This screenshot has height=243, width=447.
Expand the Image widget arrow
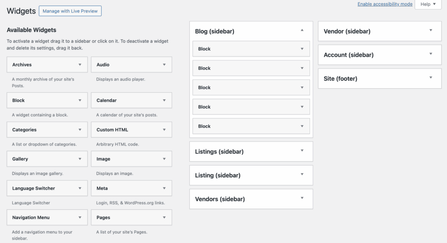pyautogui.click(x=164, y=159)
